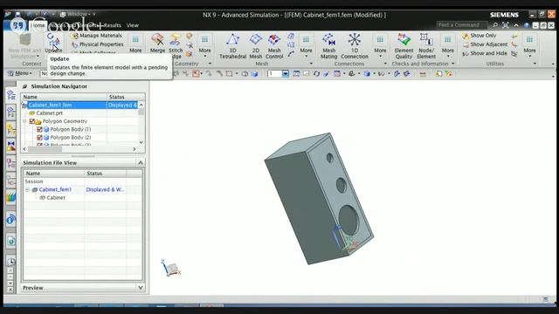559x314 pixels.
Task: Select the Cabinet part in the Simulation File View
Action: [x=52, y=198]
